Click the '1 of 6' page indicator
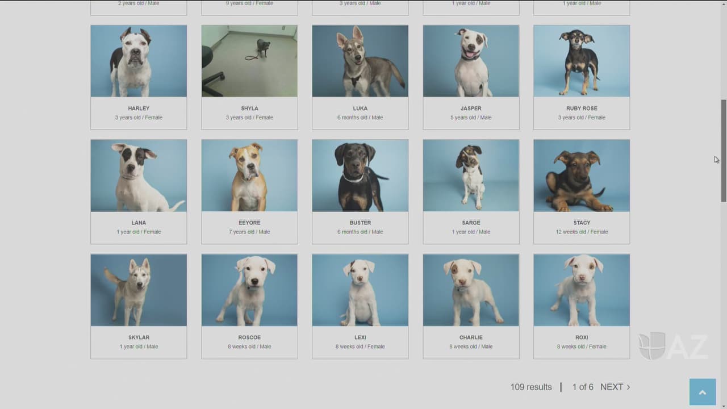Screen dimensions: 727x409 click(x=582, y=387)
